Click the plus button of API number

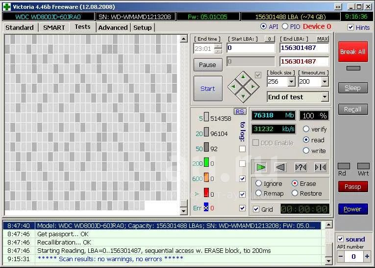pyautogui.click(x=367, y=257)
